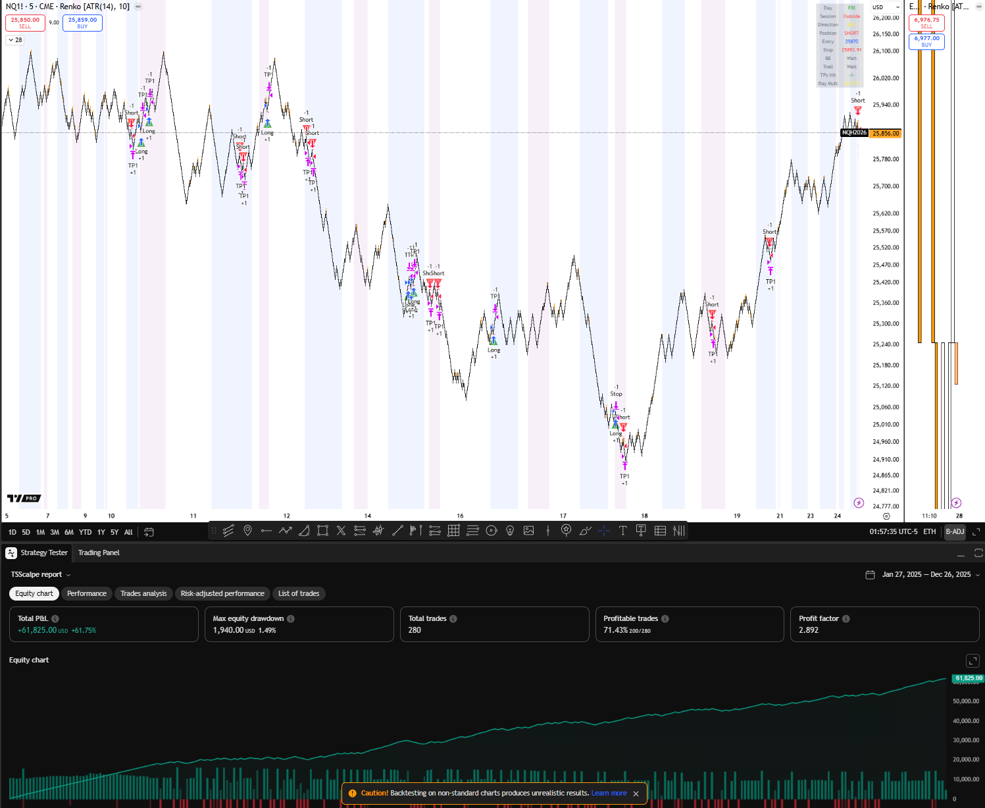Screen dimensions: 985x808
Task: Select the table drawing tool
Action: pyautogui.click(x=660, y=531)
